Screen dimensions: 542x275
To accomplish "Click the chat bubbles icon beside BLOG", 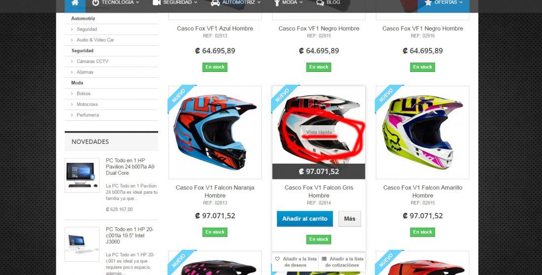I will (x=320, y=3).
